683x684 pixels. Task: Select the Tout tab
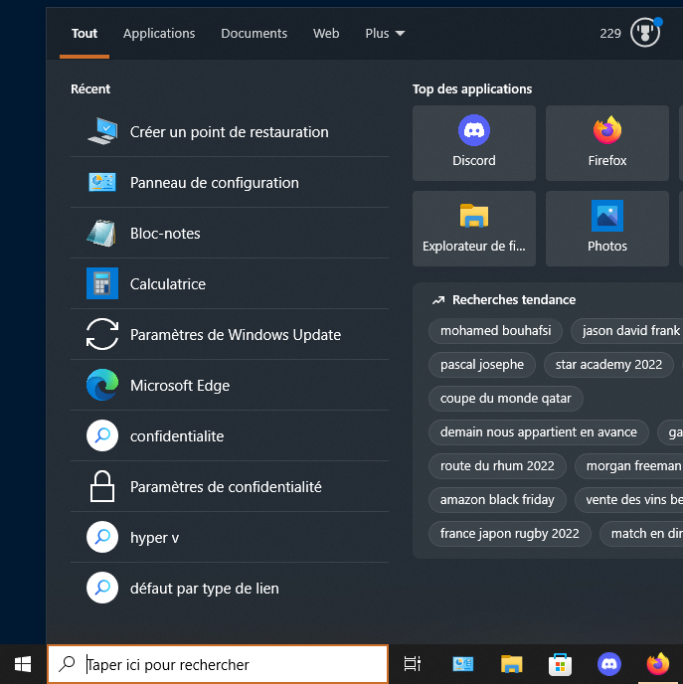coord(85,34)
